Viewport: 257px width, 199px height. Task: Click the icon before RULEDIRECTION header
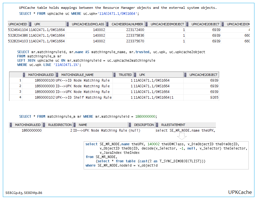pyautogui.click(x=44, y=125)
